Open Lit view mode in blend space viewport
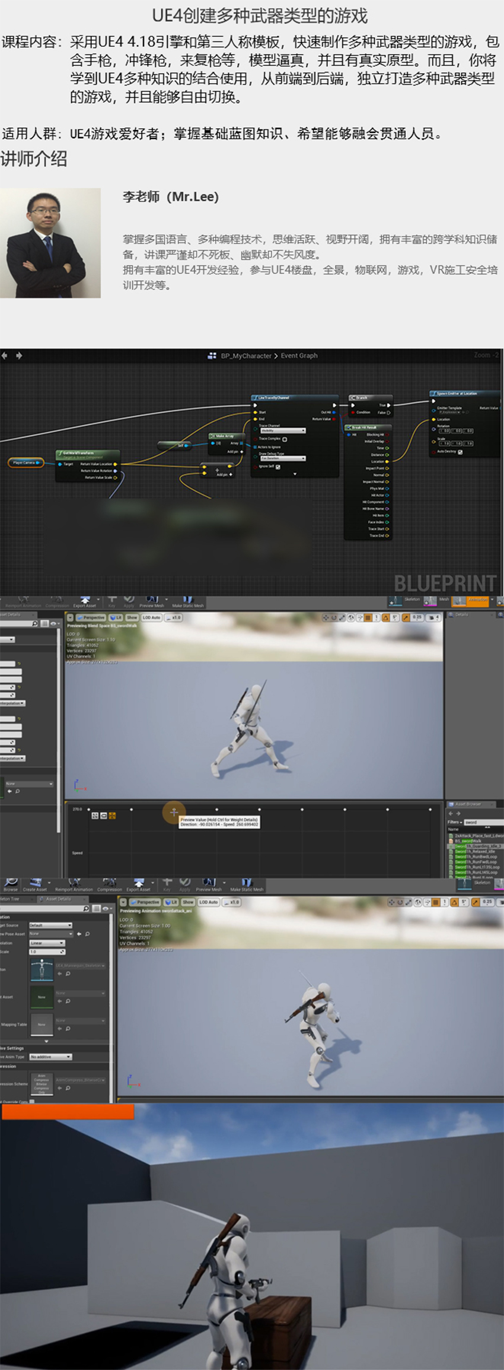 point(115,617)
